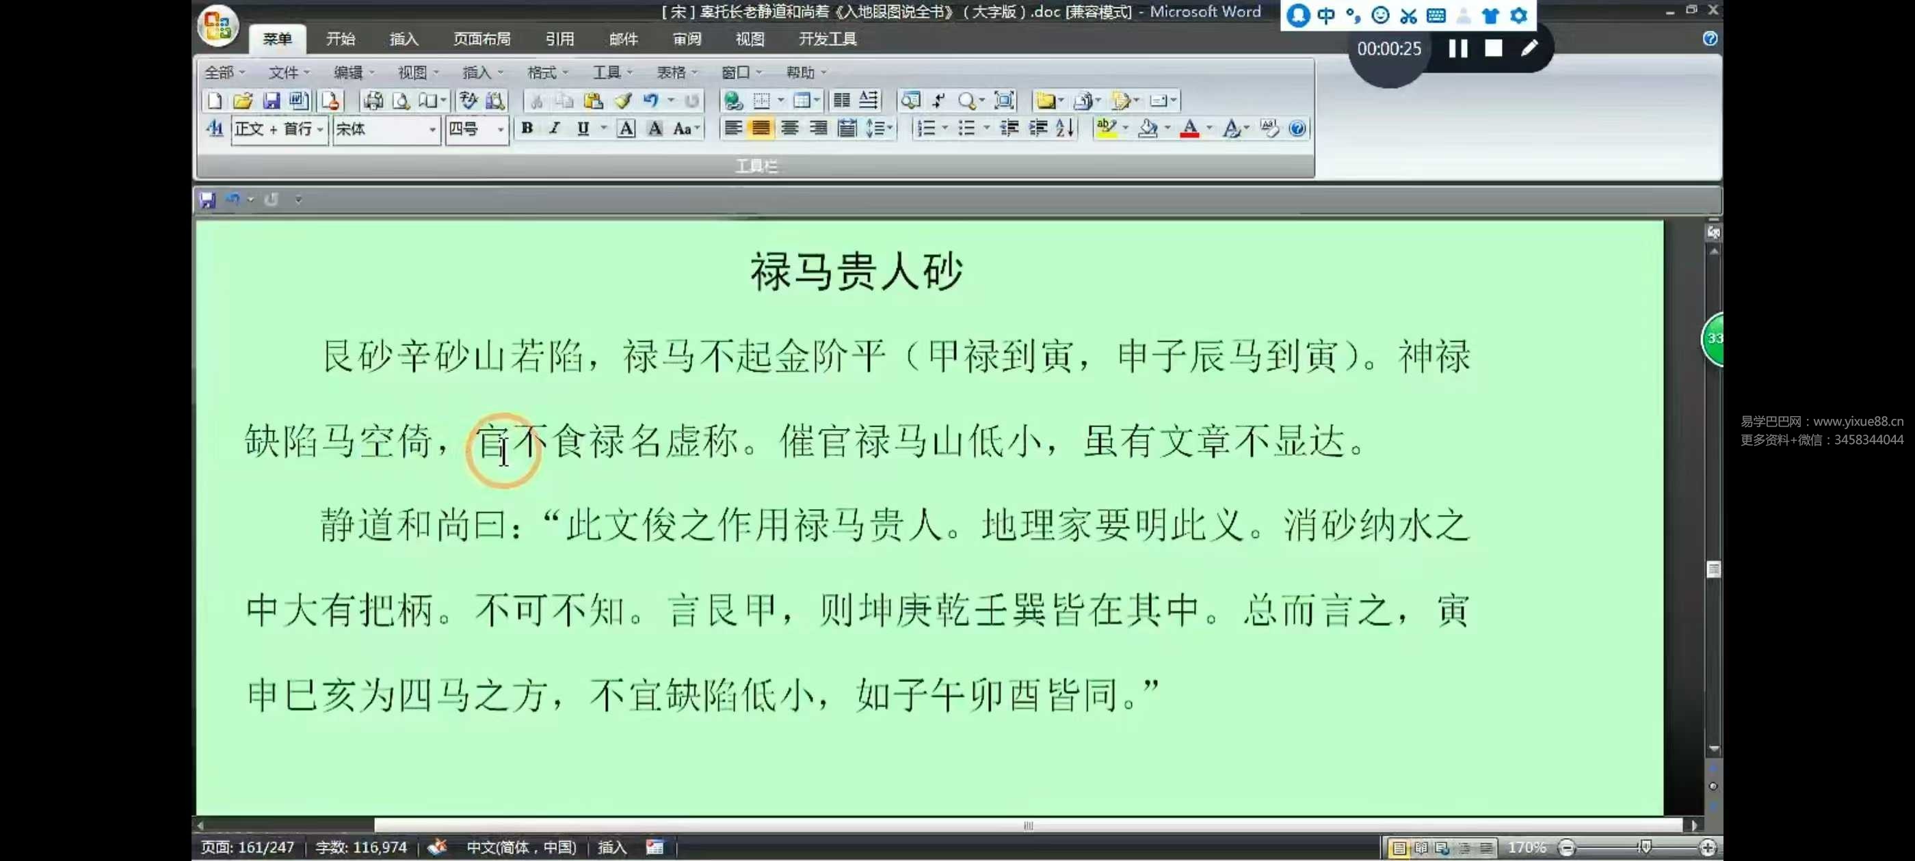The height and width of the screenshot is (861, 1915).
Task: Click the Undo arrow in the toolbar
Action: [650, 100]
